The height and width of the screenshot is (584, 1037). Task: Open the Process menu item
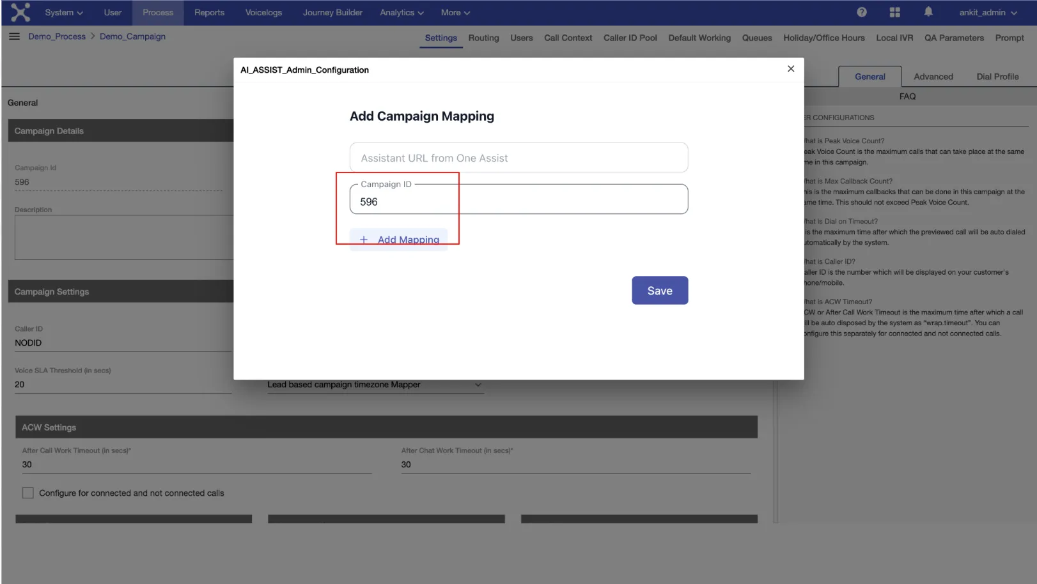coord(158,13)
